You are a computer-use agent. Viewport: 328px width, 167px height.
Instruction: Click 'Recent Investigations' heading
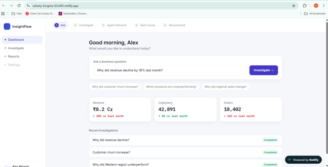click(103, 130)
